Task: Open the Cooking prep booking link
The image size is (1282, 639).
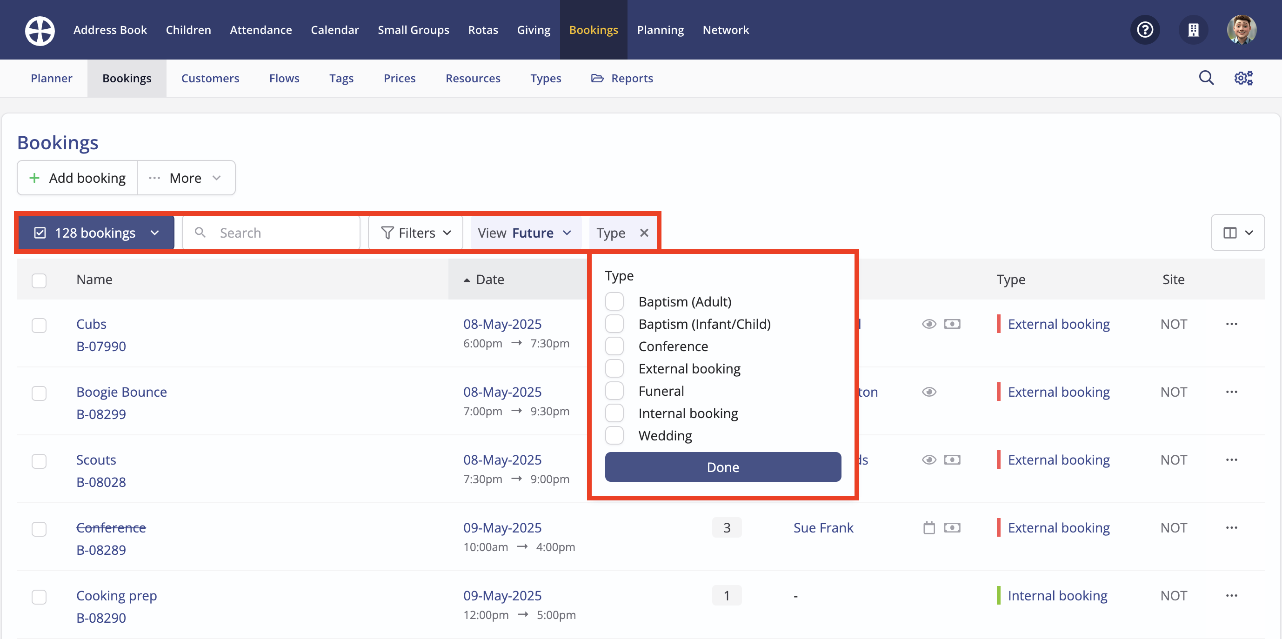Action: [x=116, y=596]
